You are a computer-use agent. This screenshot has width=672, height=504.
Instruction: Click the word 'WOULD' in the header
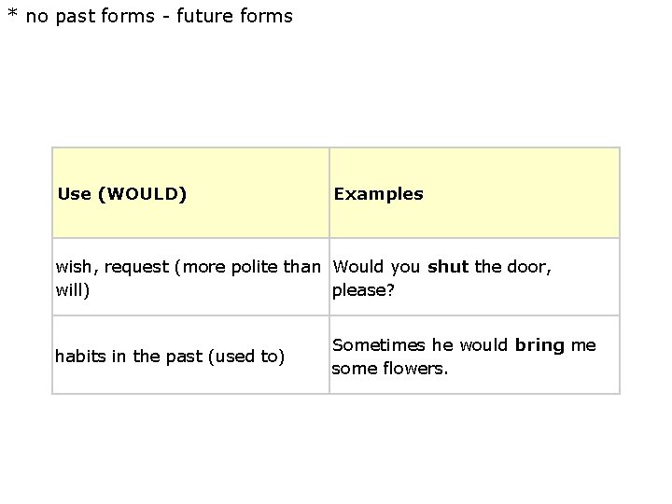(142, 194)
